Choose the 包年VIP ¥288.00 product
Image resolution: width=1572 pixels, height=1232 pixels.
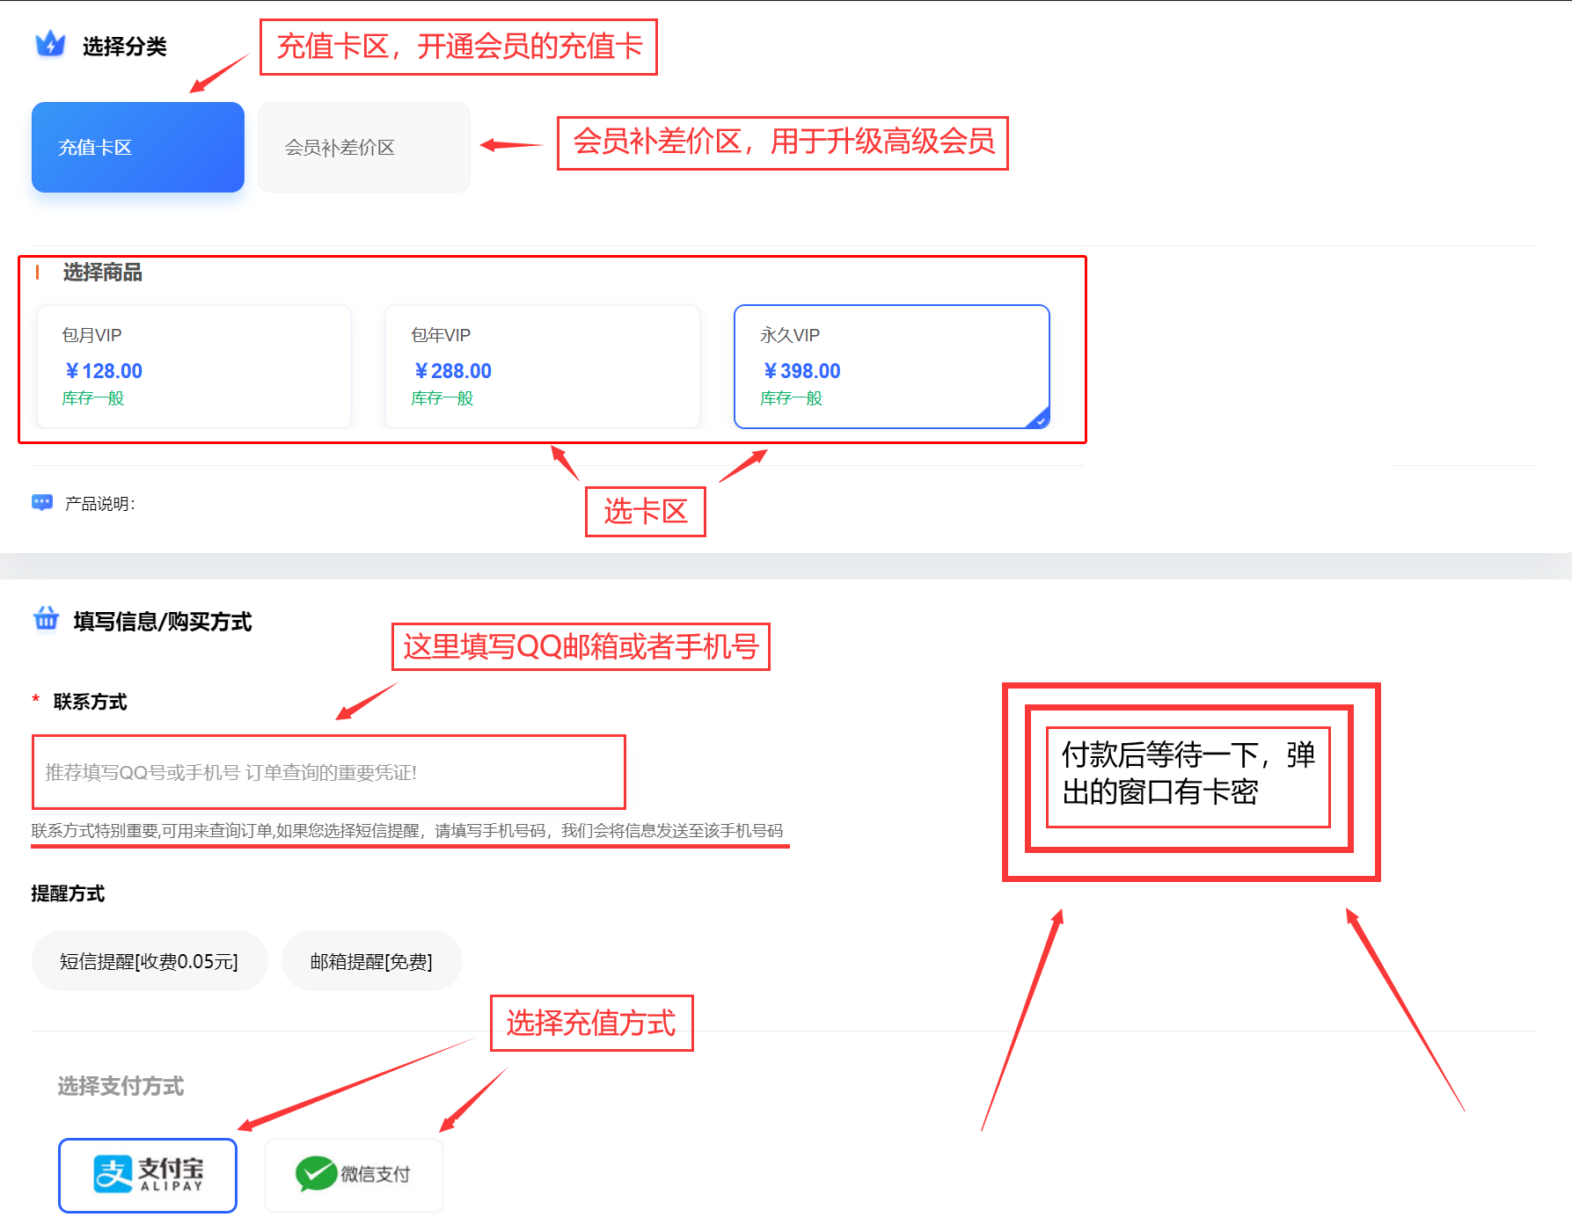(x=542, y=366)
